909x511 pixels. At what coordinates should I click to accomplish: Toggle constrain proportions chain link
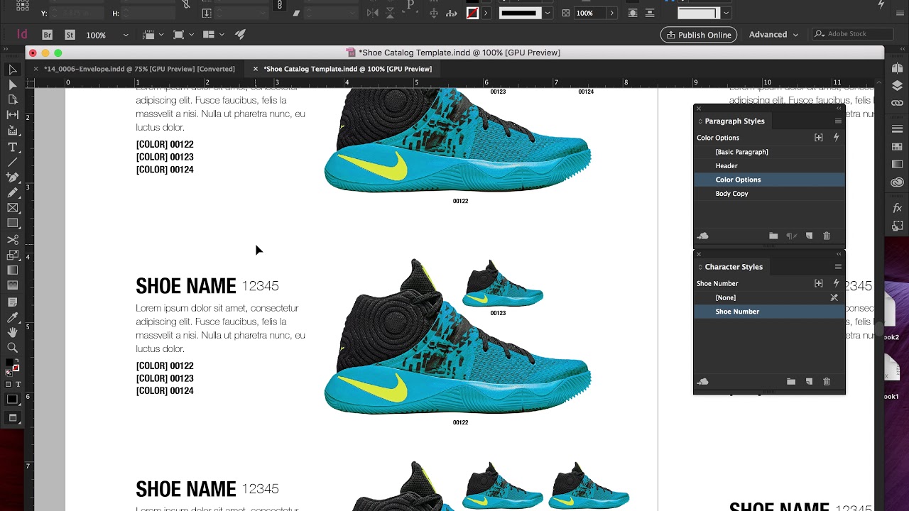coord(279,5)
